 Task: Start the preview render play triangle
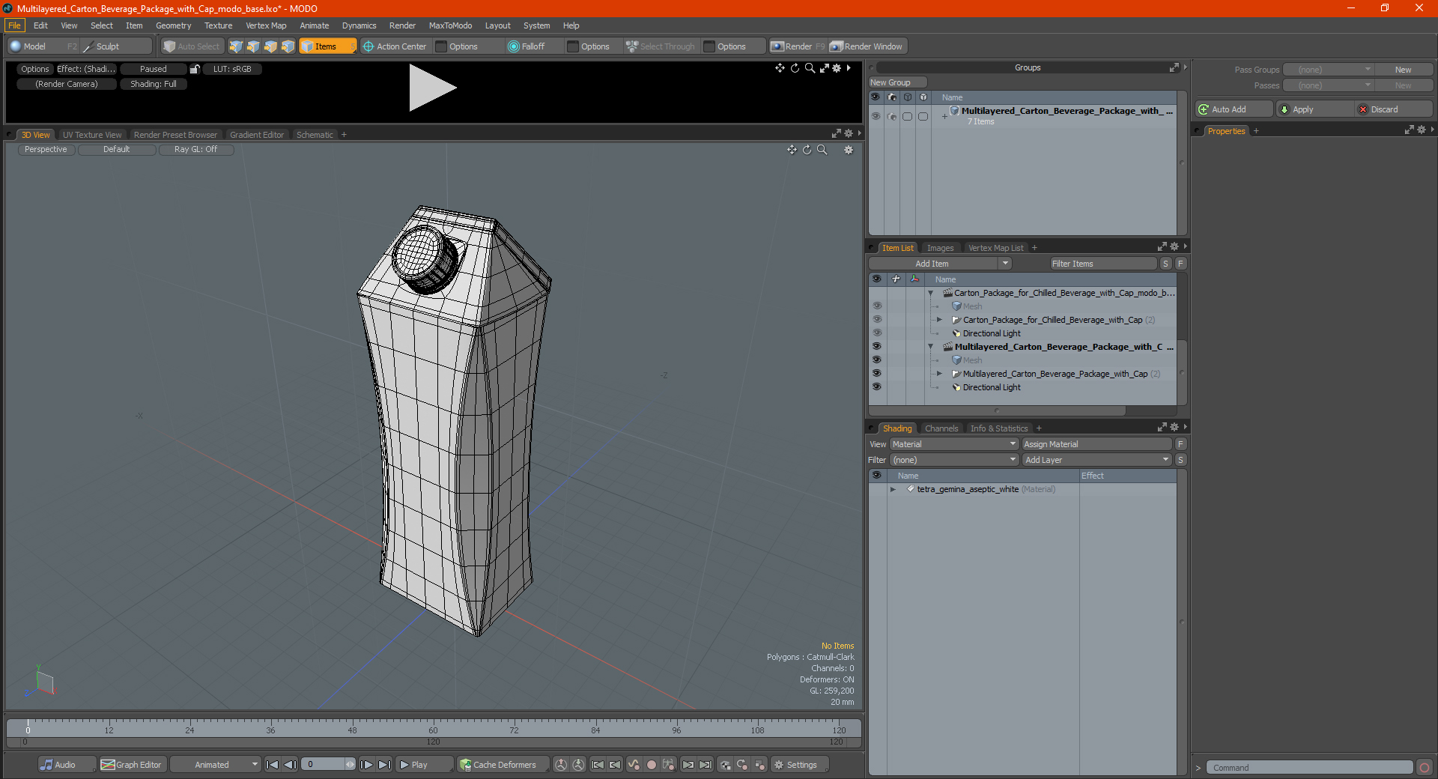(x=432, y=88)
